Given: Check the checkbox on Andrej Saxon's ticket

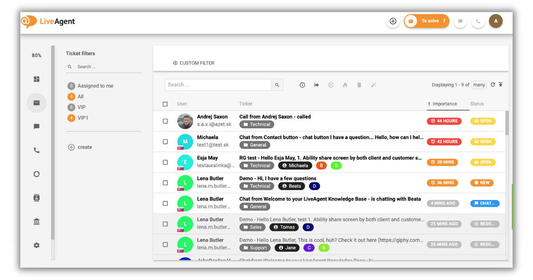Looking at the screenshot, I should [x=165, y=121].
